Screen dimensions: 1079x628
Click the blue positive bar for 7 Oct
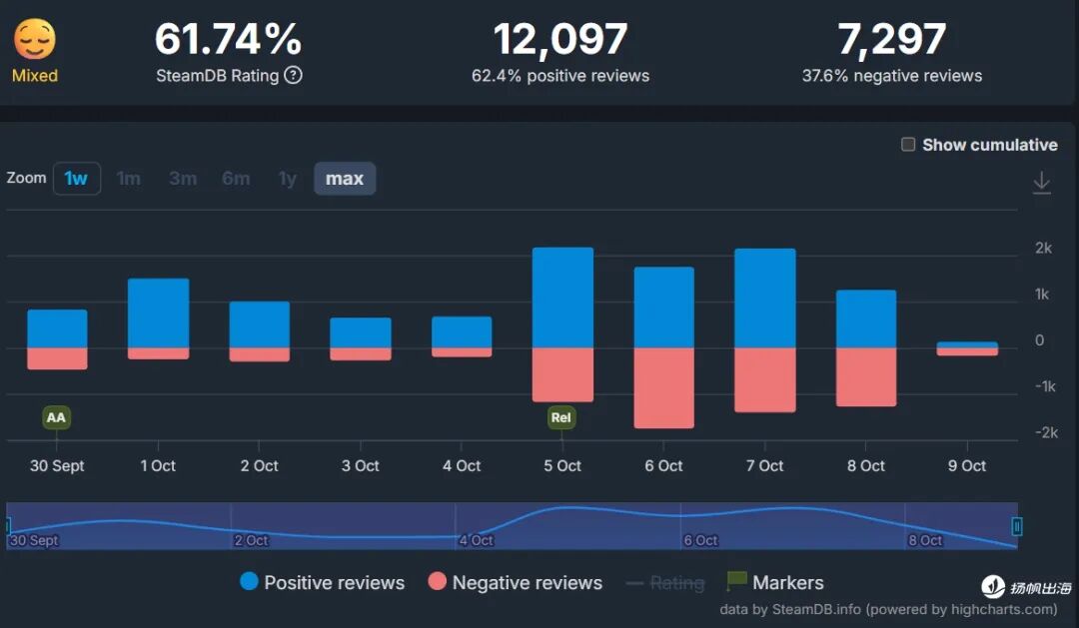pyautogui.click(x=765, y=299)
